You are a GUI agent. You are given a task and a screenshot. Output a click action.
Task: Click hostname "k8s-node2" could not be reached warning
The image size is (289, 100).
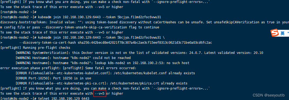(x=73, y=58)
